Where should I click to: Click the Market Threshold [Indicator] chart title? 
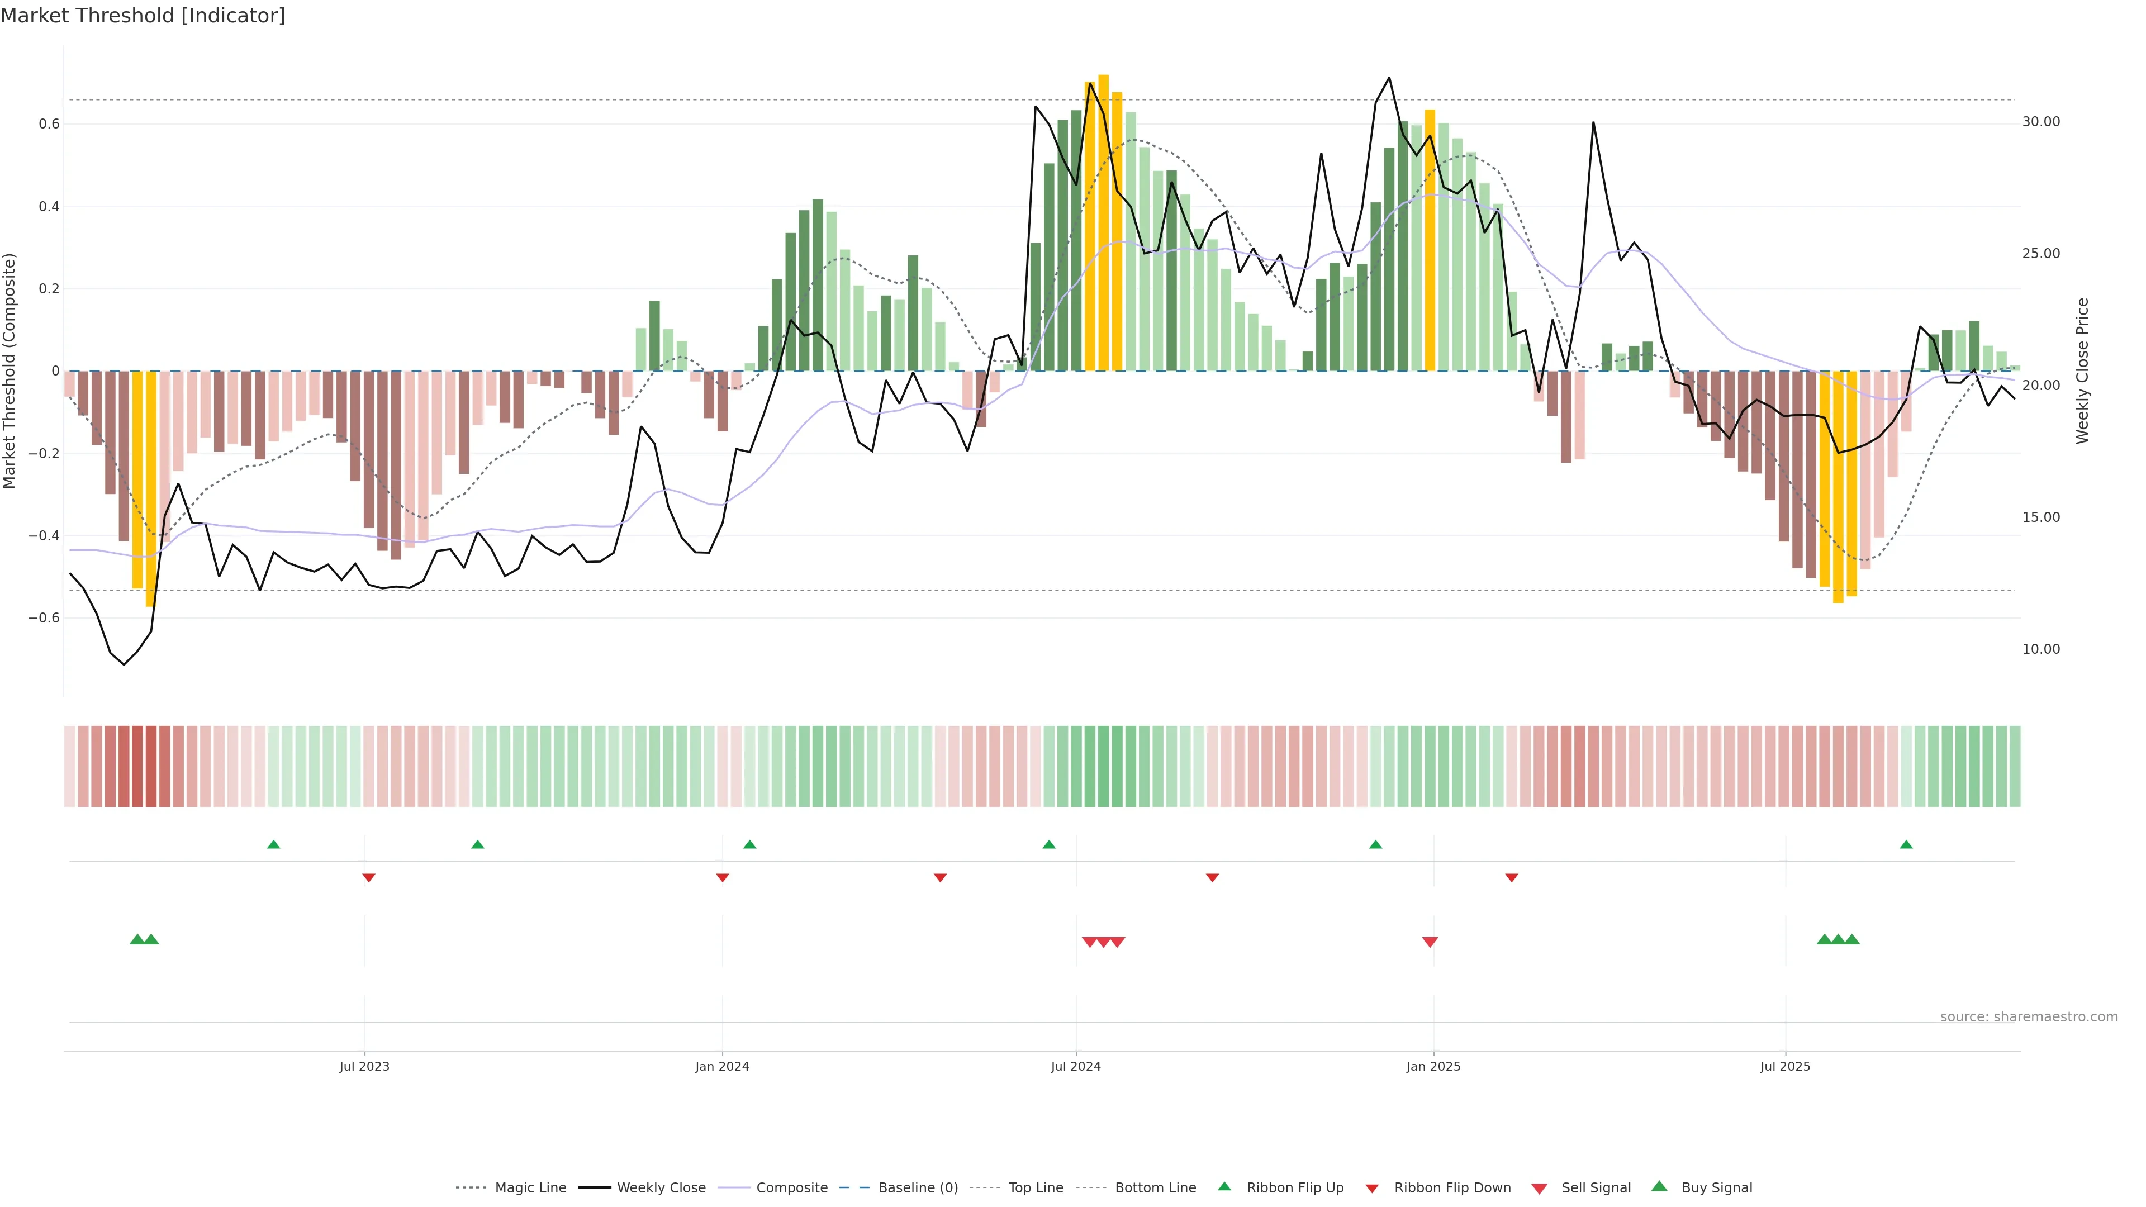pos(143,16)
